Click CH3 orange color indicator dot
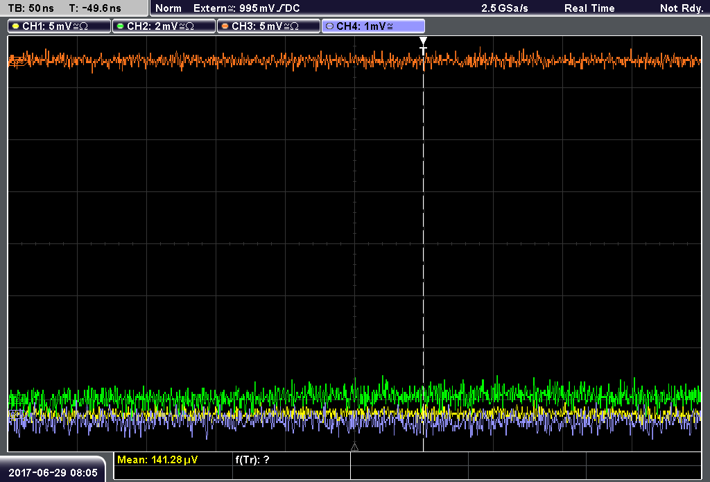This screenshot has width=710, height=482. [x=225, y=26]
